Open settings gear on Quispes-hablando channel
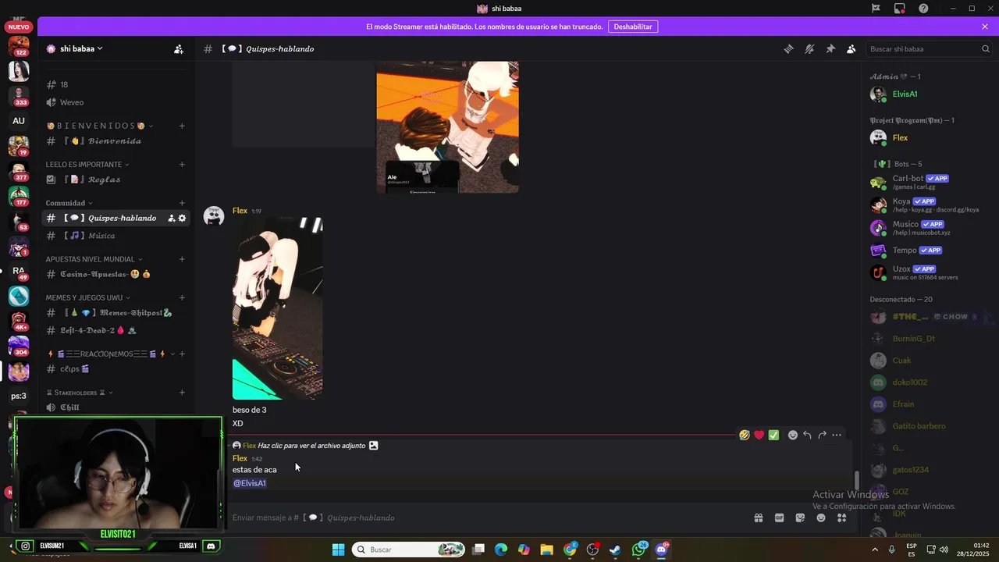Screen dimensions: 999x562 pos(182,218)
